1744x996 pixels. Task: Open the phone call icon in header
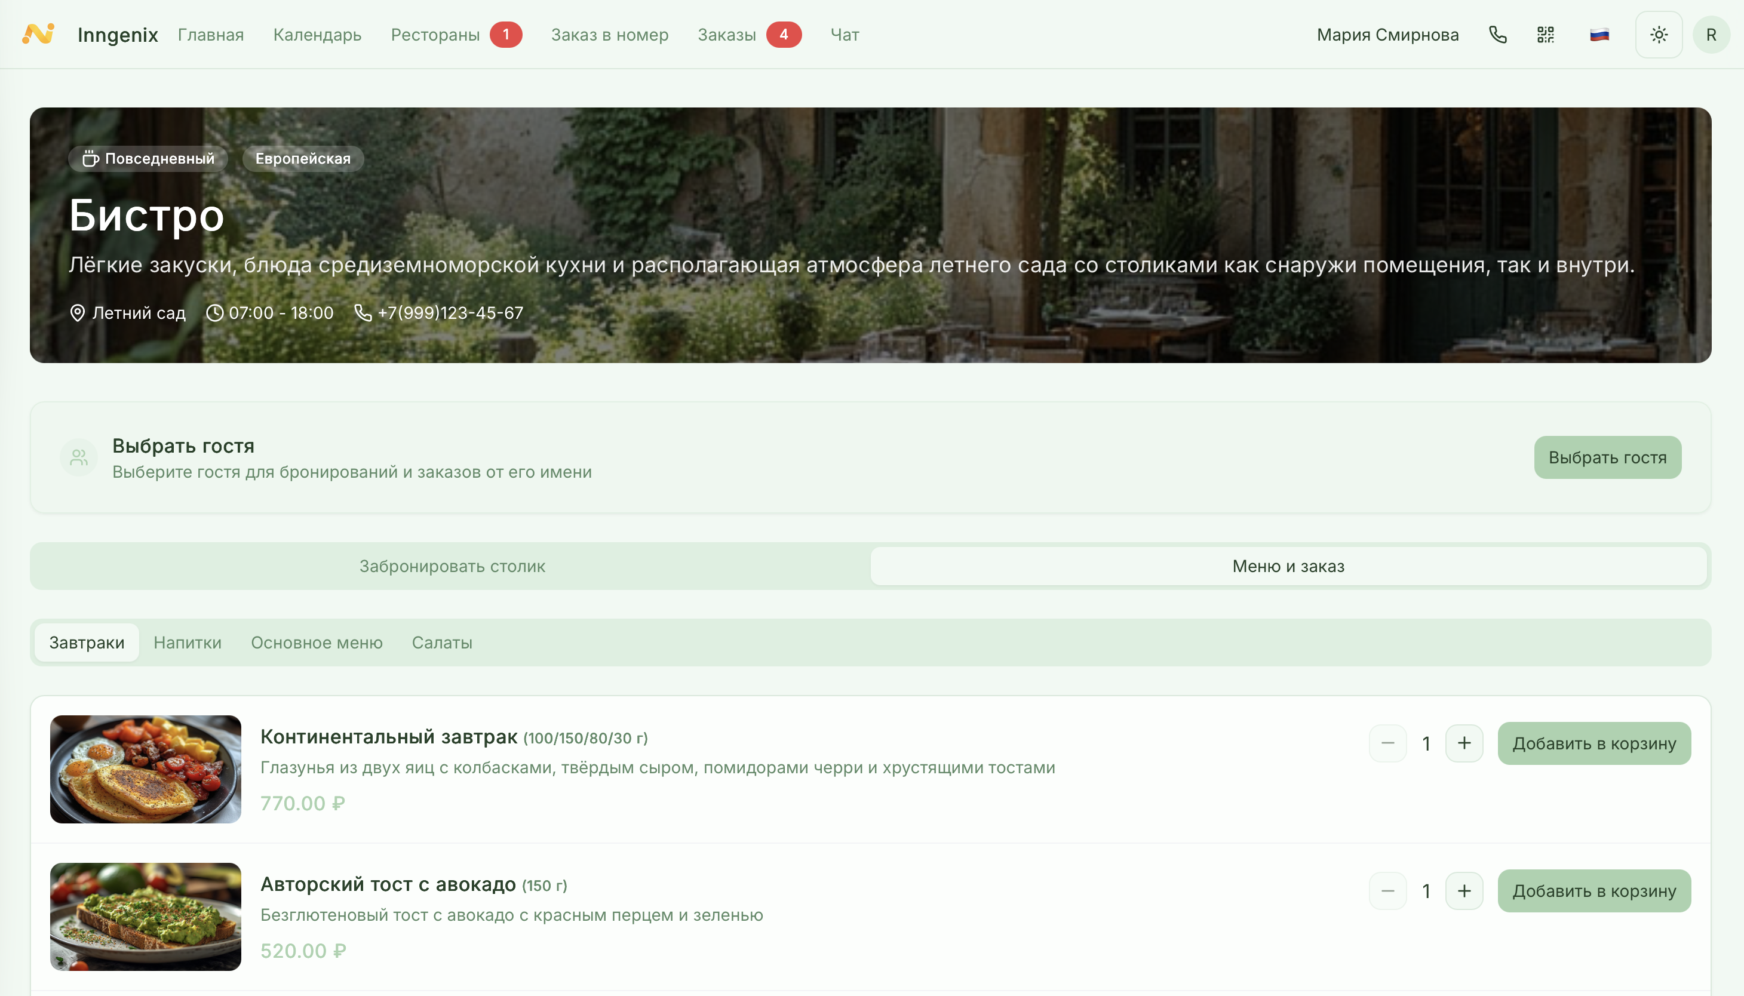click(1498, 34)
